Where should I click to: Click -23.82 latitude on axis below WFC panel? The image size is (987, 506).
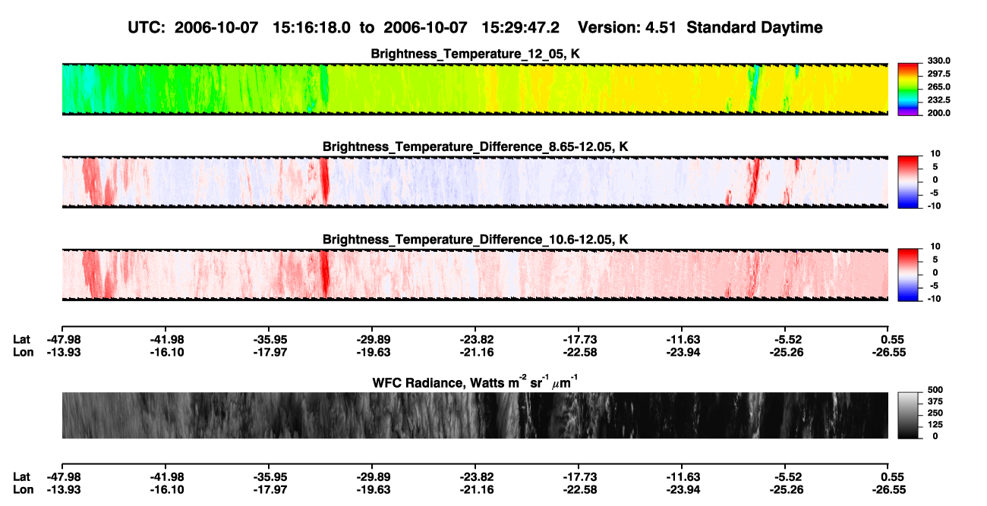pyautogui.click(x=475, y=476)
